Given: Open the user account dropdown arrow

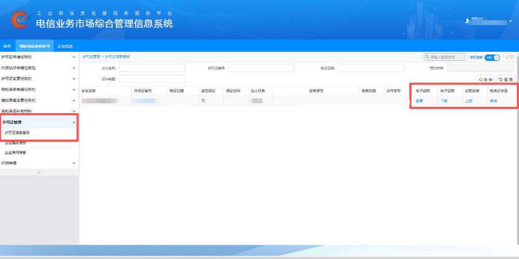Looking at the screenshot, I should coord(510,21).
